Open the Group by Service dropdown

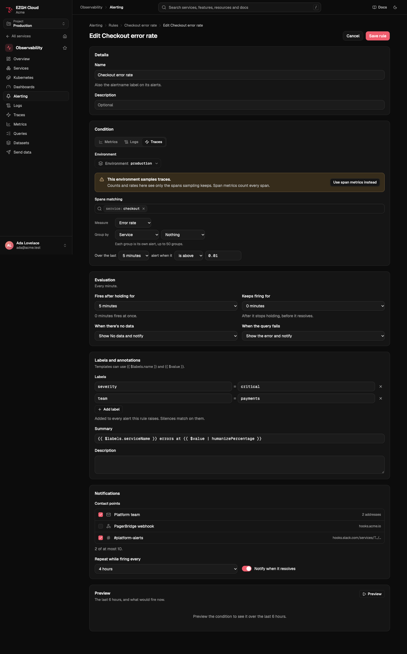(x=137, y=235)
